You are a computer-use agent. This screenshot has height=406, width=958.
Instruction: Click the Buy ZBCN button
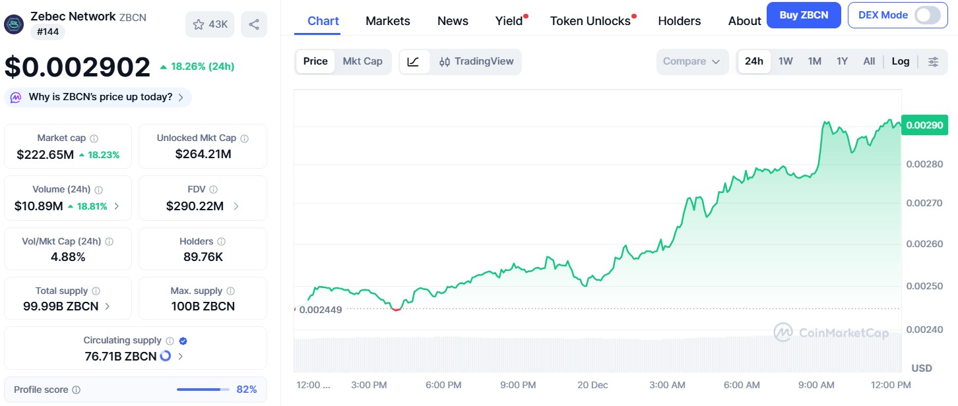tap(804, 14)
